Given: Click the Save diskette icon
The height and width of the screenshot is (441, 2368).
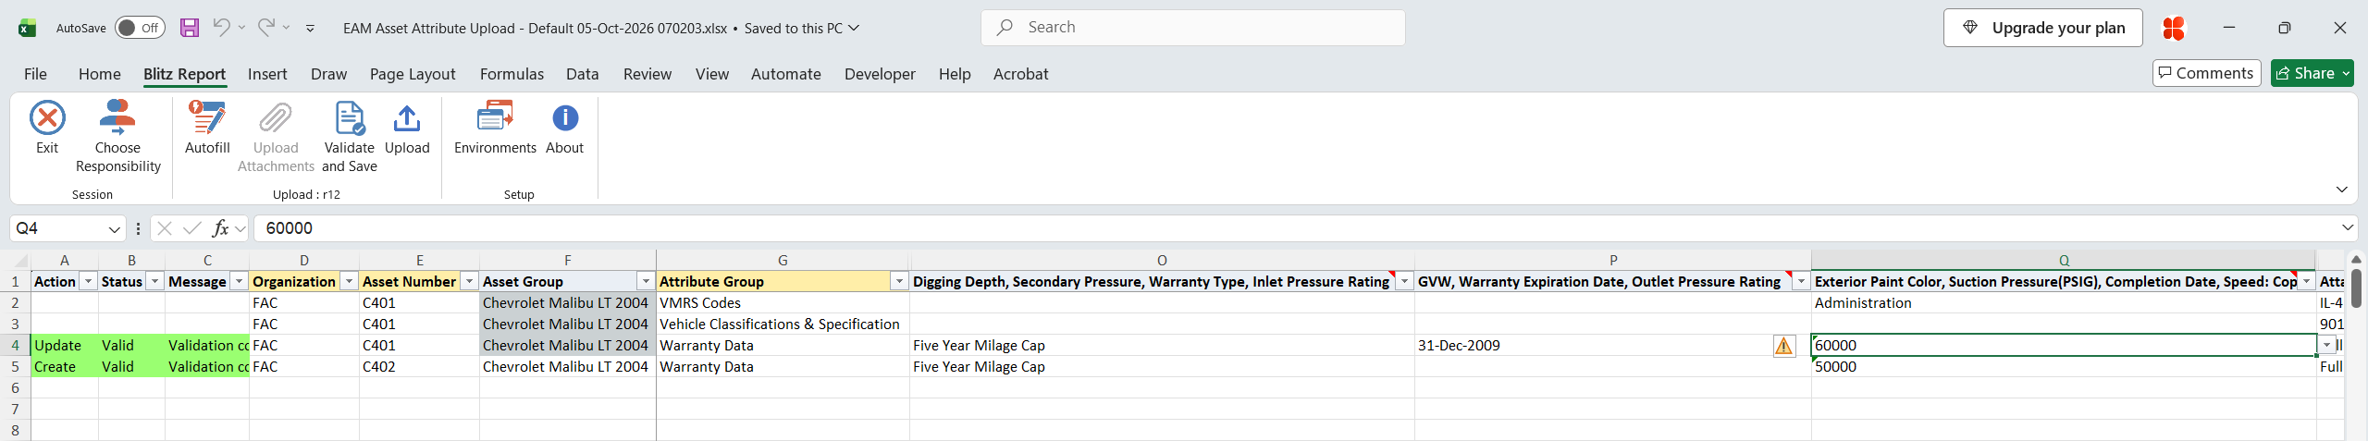Looking at the screenshot, I should click(190, 28).
